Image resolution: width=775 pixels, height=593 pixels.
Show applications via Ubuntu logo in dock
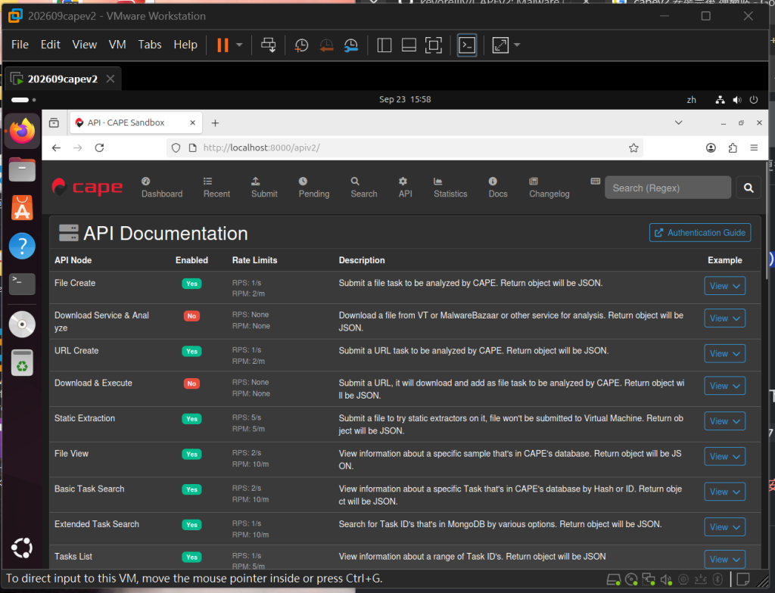(22, 548)
